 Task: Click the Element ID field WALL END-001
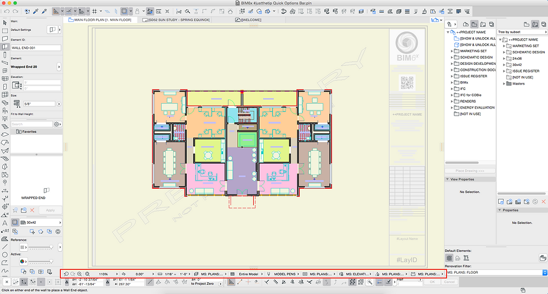(x=36, y=48)
